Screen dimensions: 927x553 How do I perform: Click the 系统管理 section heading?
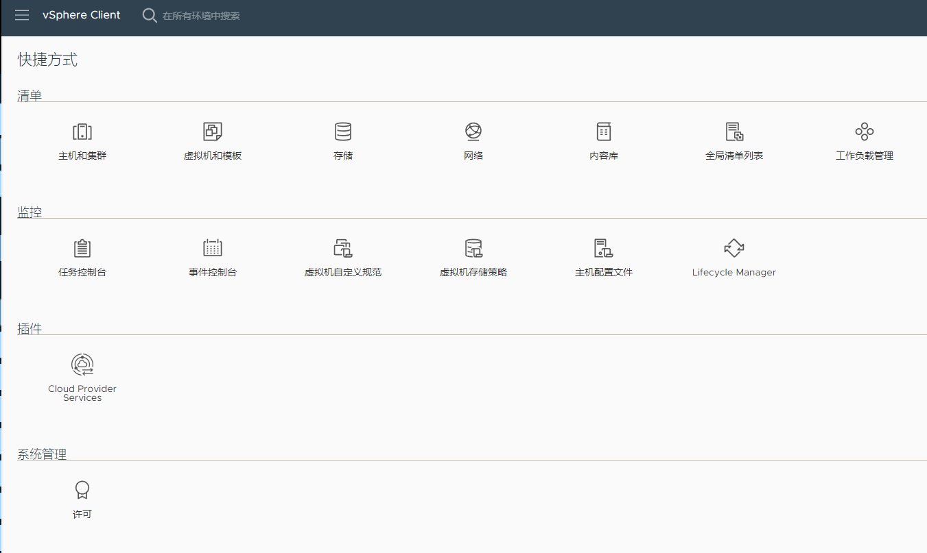42,454
